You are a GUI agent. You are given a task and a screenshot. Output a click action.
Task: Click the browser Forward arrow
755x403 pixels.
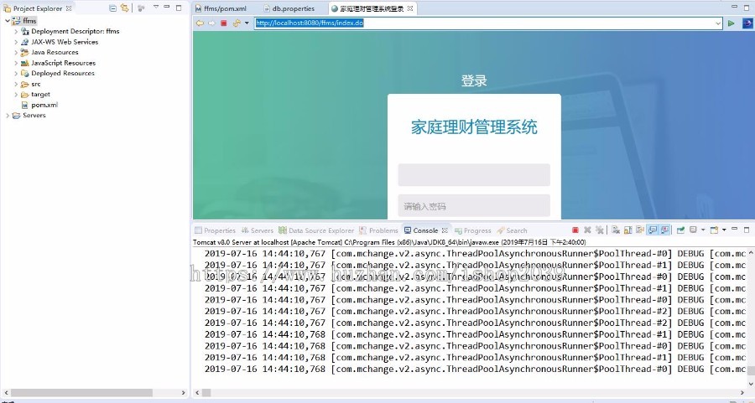[x=211, y=23]
